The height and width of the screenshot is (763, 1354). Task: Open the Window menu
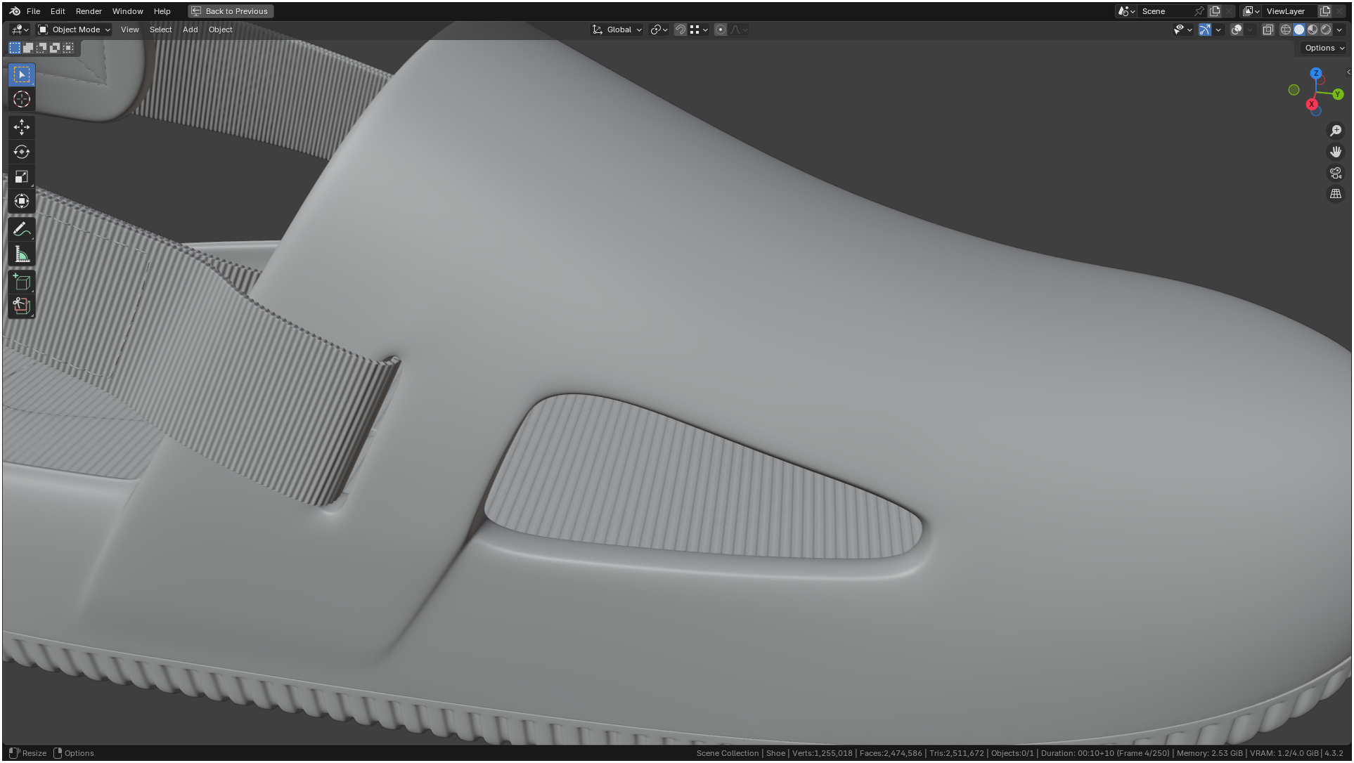click(127, 11)
